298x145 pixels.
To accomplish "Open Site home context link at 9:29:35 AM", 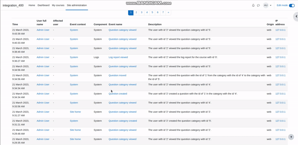I will [x=75, y=139].
